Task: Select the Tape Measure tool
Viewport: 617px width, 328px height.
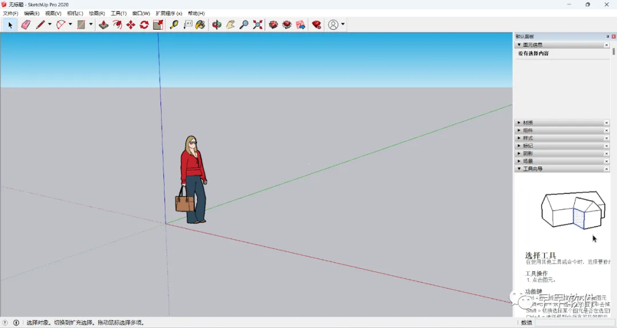Action: tap(174, 25)
